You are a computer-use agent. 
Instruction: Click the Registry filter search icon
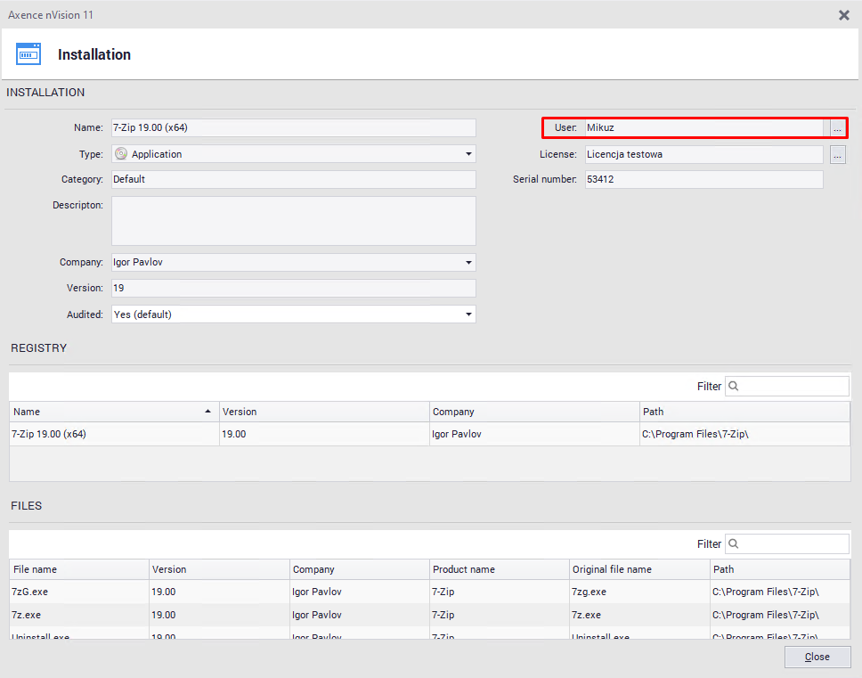point(734,387)
